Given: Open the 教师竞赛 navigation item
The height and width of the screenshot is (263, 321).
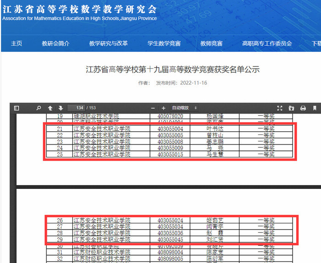Looking at the screenshot, I should [x=211, y=43].
